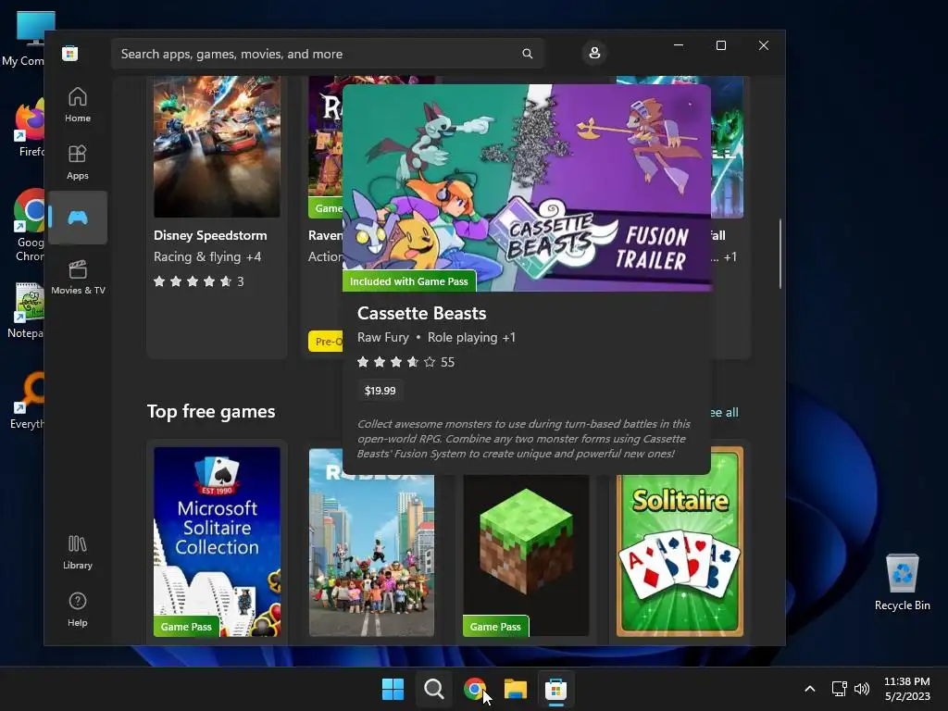Maximize the Microsoft Store window

(x=720, y=45)
